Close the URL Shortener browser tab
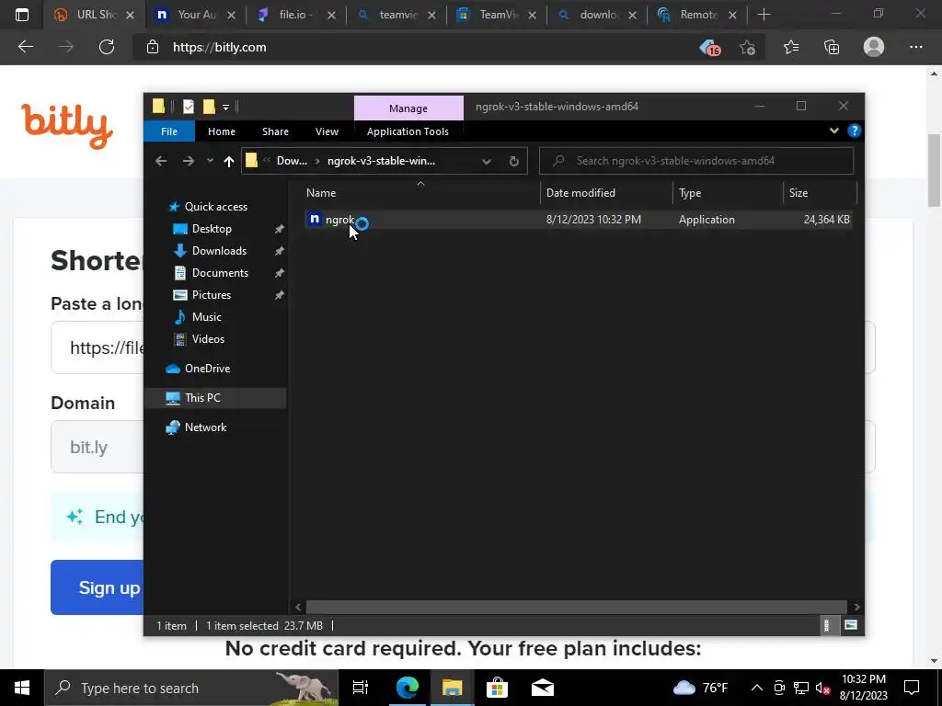The height and width of the screenshot is (706, 942). pos(130,15)
